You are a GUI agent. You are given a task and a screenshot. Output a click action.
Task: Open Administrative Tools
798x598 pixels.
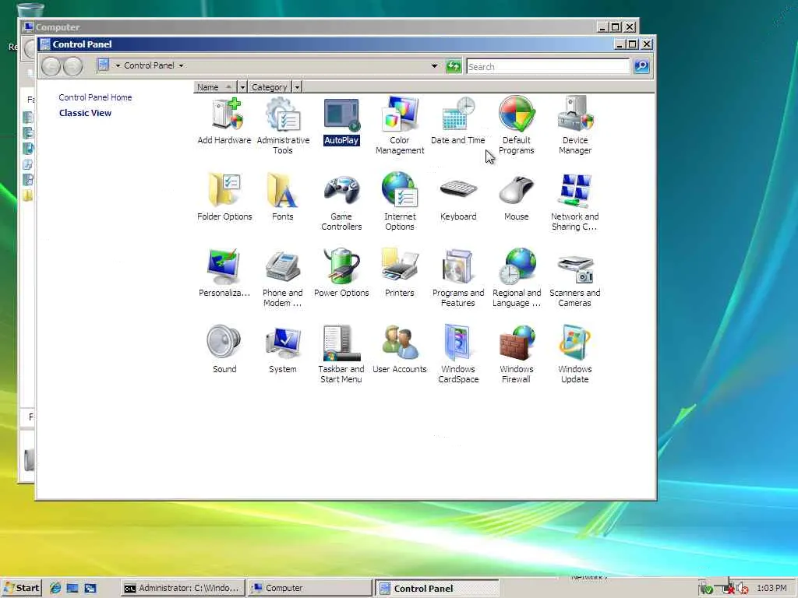coord(283,125)
